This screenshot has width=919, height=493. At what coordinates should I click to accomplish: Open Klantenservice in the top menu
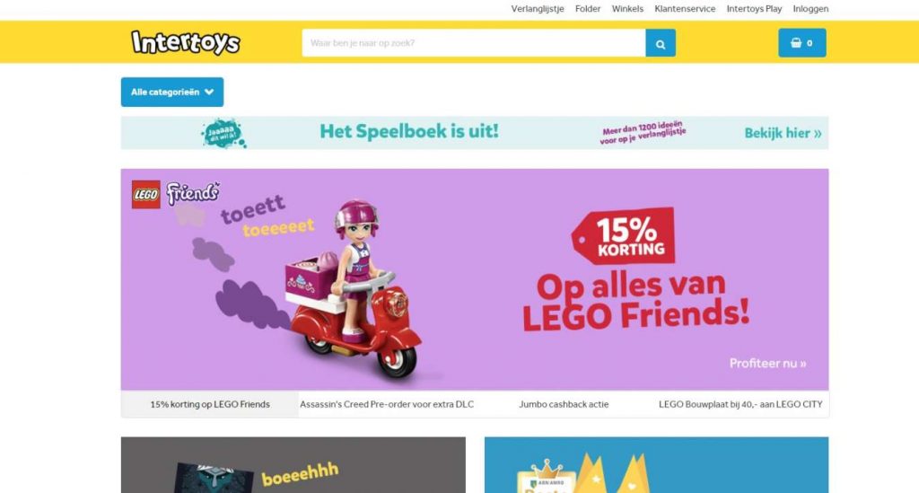685,9
